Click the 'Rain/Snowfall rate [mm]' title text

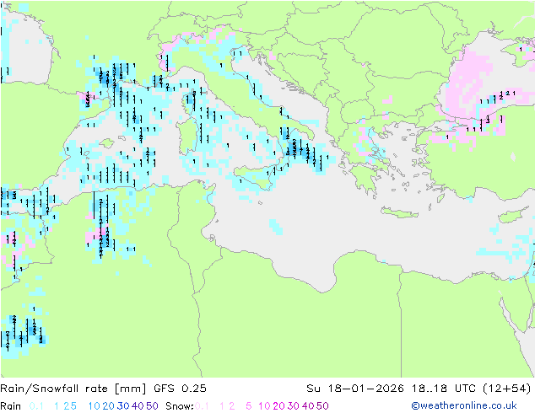click(x=73, y=389)
